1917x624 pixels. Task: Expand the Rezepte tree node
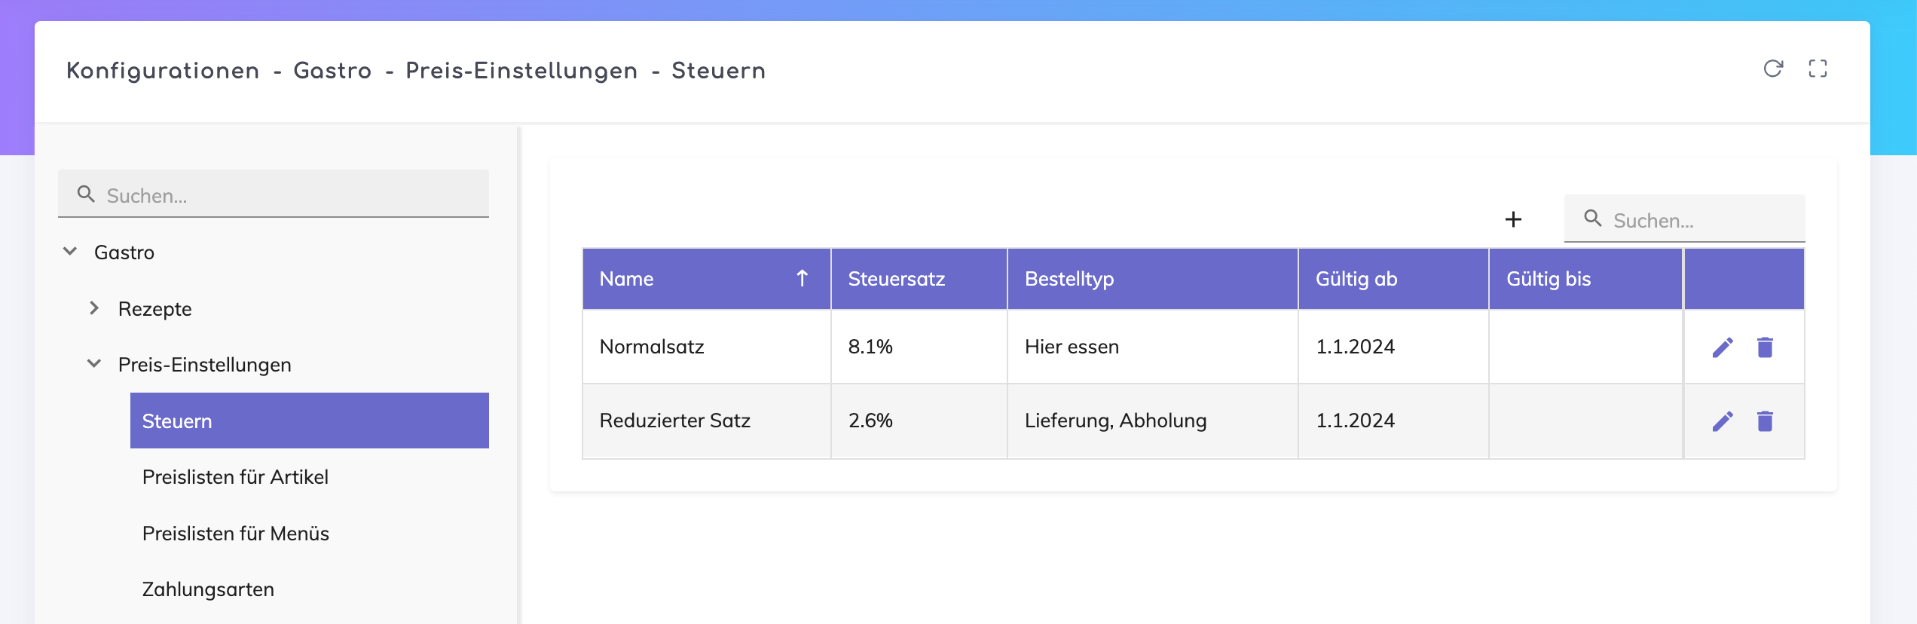click(x=94, y=308)
